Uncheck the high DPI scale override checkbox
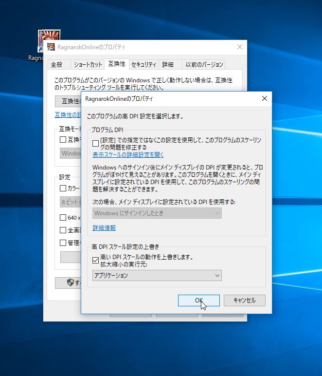This screenshot has width=322, height=376. coord(95,260)
